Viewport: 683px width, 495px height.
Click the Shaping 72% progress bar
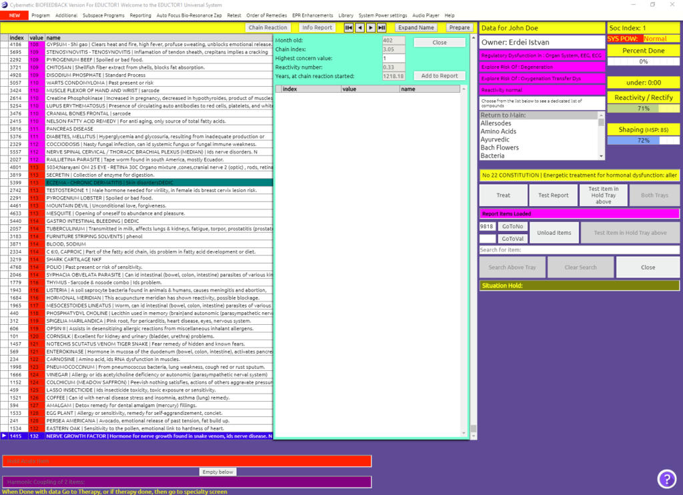[x=643, y=141]
